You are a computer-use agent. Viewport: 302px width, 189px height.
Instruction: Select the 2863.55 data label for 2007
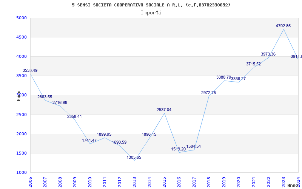(45, 97)
